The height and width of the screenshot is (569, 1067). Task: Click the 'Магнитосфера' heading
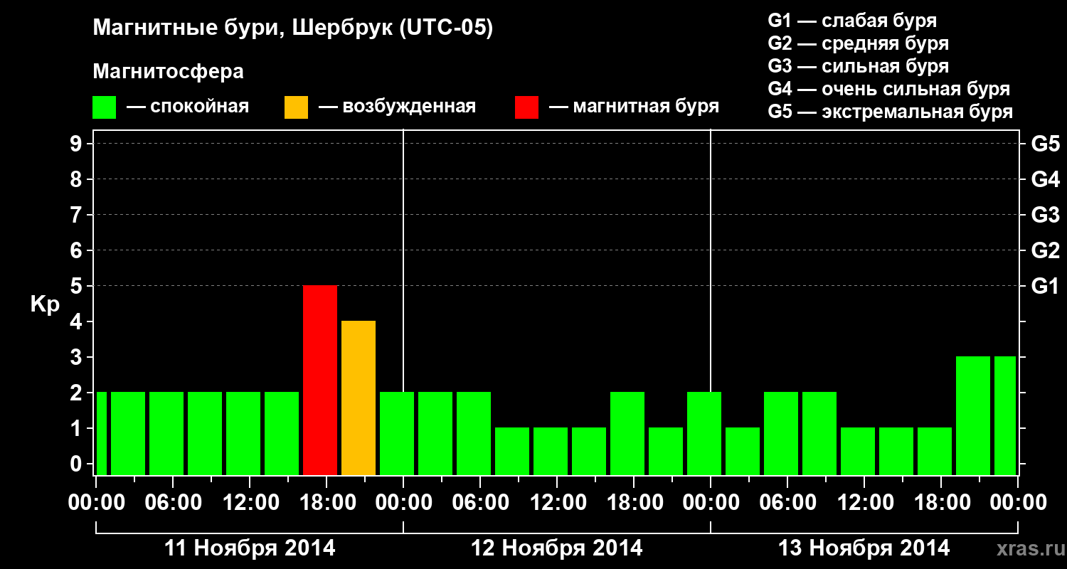(x=169, y=72)
